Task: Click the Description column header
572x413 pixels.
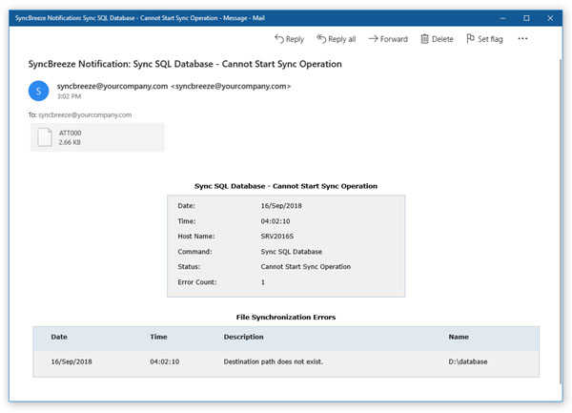Action: (x=244, y=337)
